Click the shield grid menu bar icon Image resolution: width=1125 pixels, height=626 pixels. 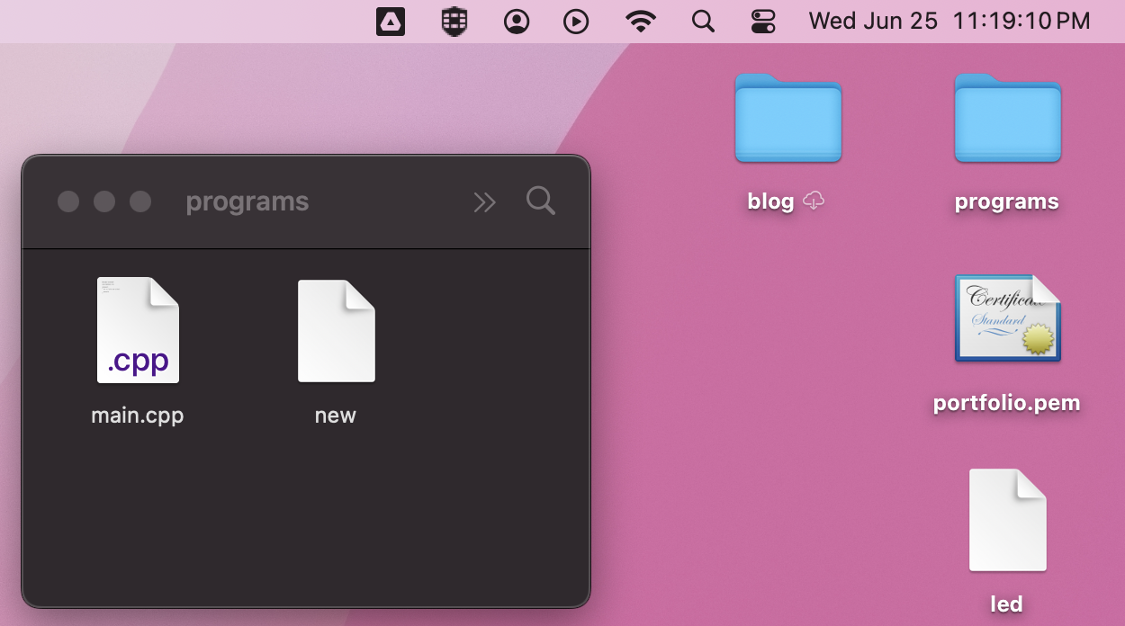454,22
